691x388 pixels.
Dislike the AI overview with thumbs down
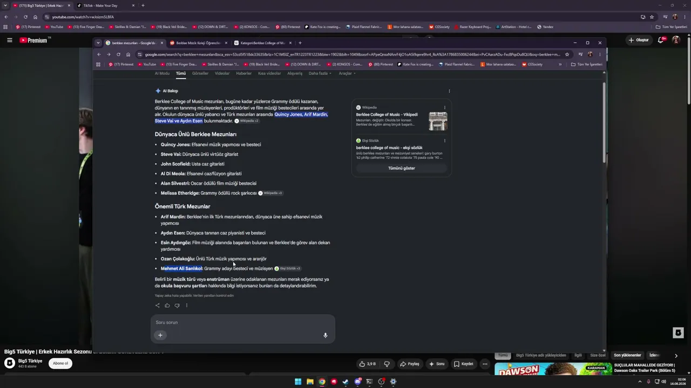pyautogui.click(x=177, y=306)
